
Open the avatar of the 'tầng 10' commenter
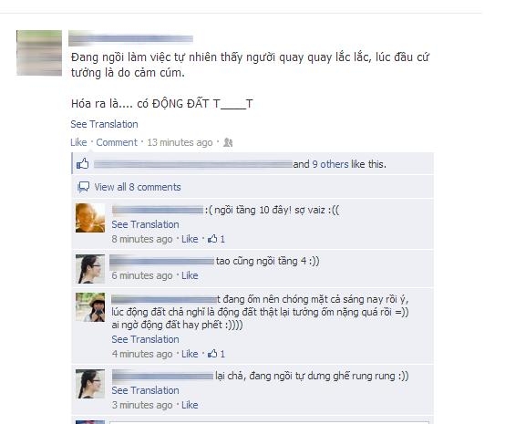point(90,218)
